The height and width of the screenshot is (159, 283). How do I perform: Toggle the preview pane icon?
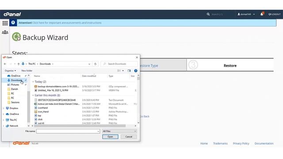point(129,71)
